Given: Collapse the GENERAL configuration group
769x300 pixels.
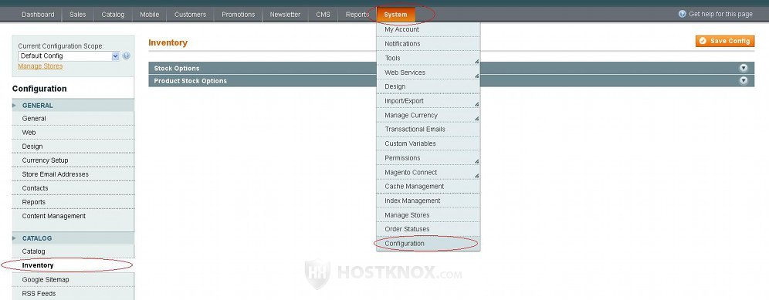Looking at the screenshot, I should pos(73,106).
